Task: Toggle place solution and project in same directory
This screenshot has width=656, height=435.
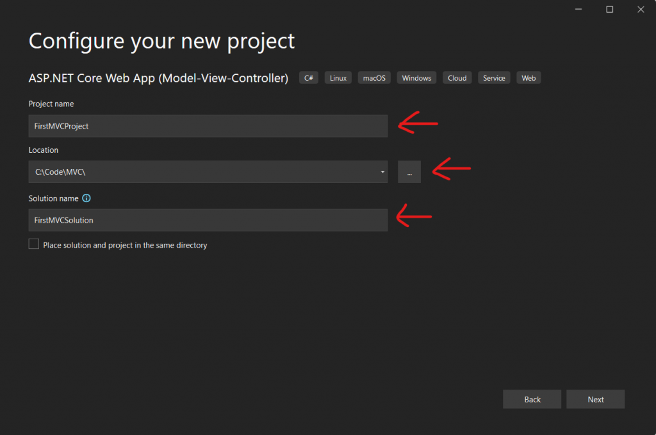Action: point(34,244)
